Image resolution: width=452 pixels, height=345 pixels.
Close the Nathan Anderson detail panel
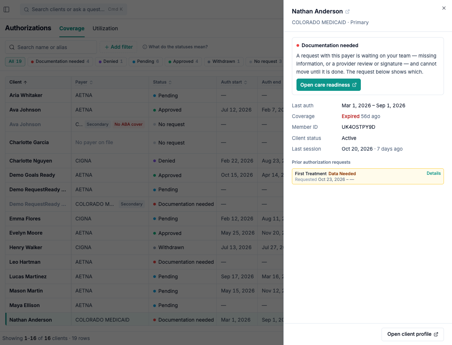coord(444,8)
